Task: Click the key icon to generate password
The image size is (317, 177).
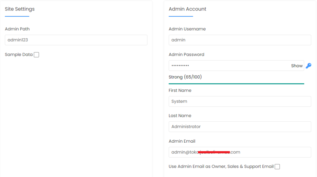Action: (308, 66)
